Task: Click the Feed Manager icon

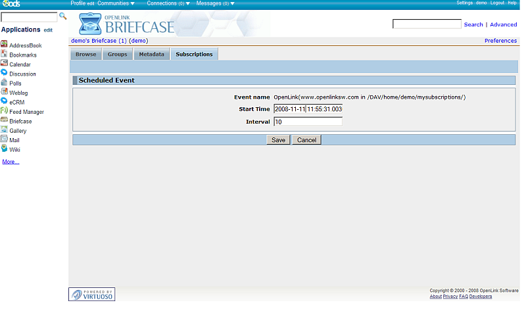Action: tap(4, 112)
